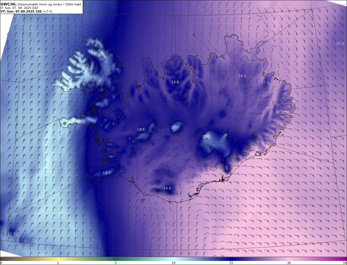Click the 11.2 value label on the glacier
347x265 pixels.
click(x=206, y=137)
